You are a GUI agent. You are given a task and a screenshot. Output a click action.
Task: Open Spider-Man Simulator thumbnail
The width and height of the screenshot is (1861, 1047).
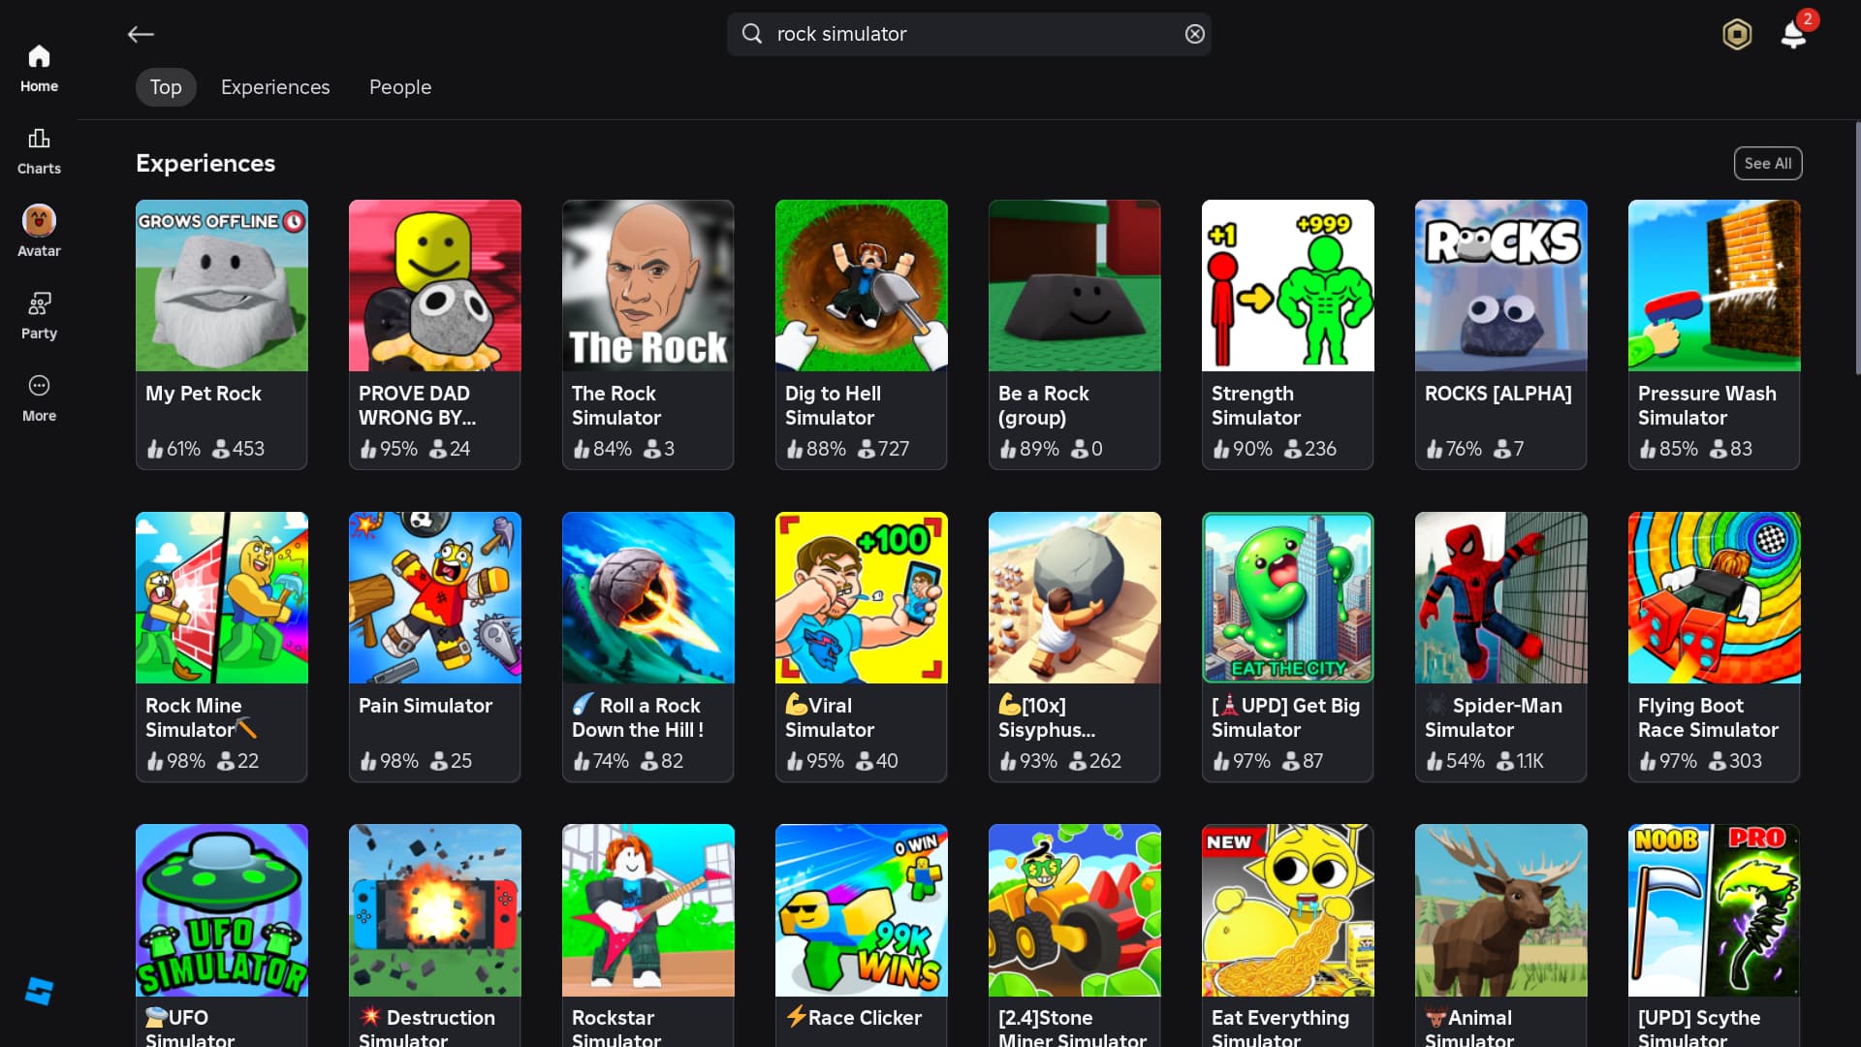(x=1500, y=598)
